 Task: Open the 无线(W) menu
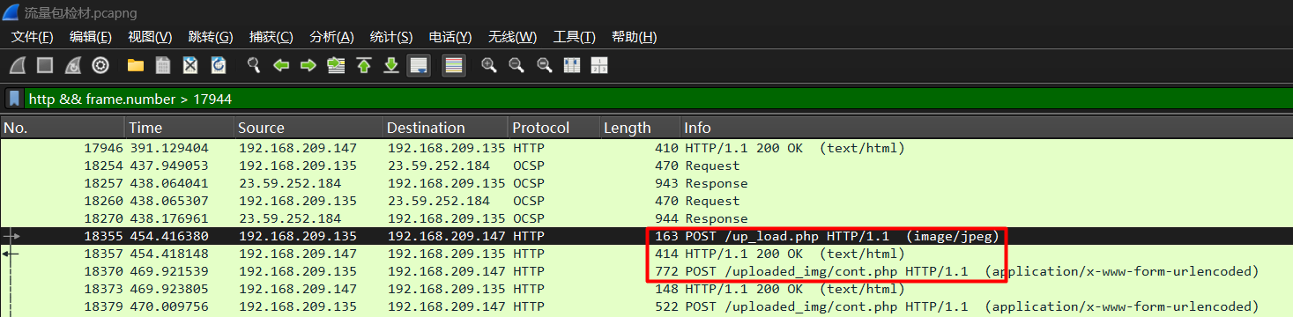[513, 37]
